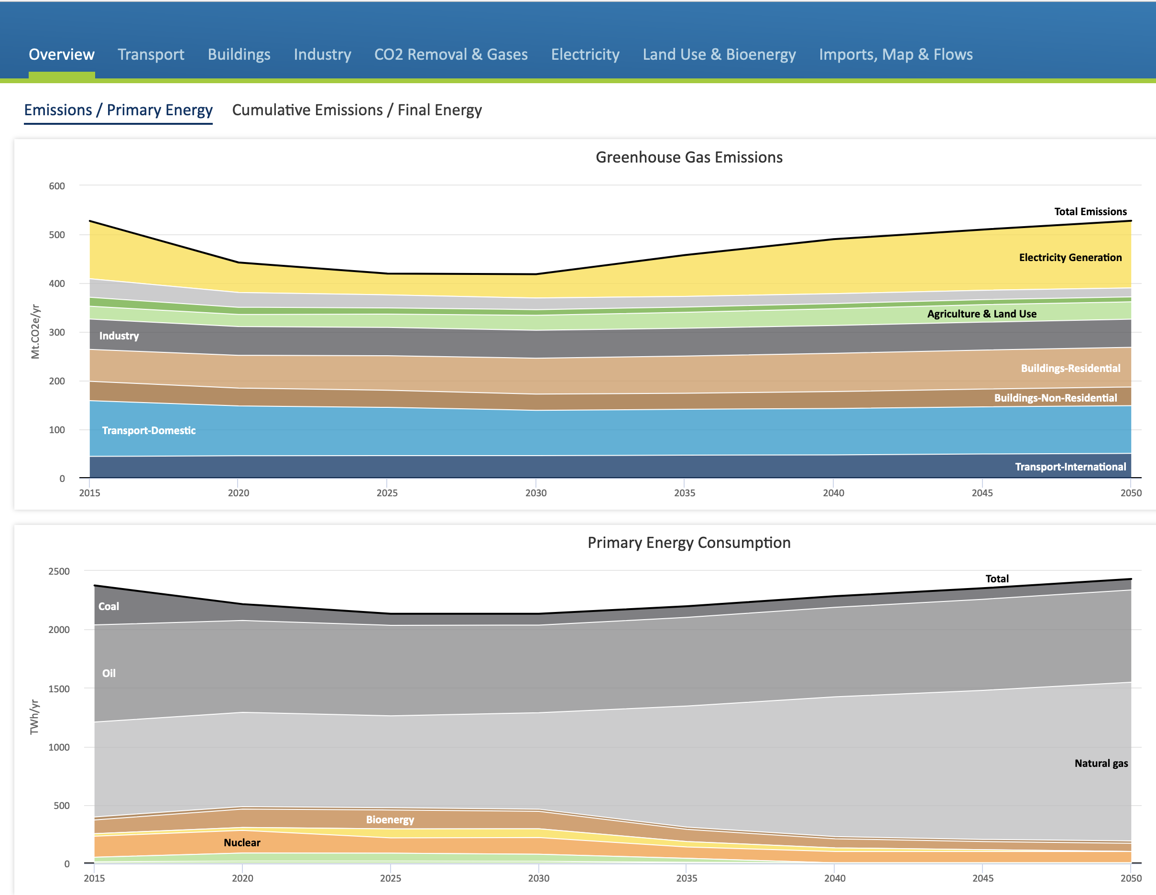Screen dimensions: 1156x895
Task: Click the Bioenergy band label
Action: tap(390, 820)
